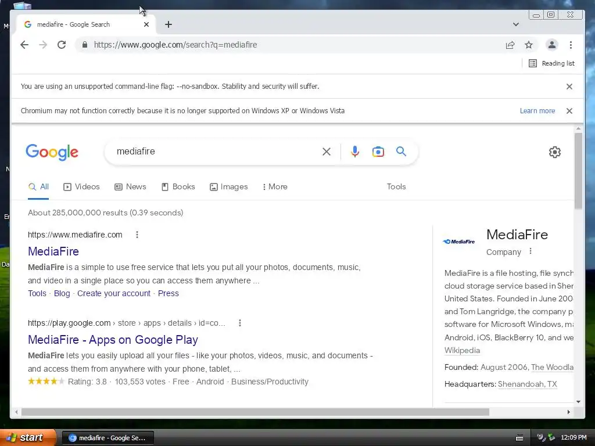Click into the mediafire search field
The width and height of the screenshot is (595, 446).
pyautogui.click(x=216, y=152)
